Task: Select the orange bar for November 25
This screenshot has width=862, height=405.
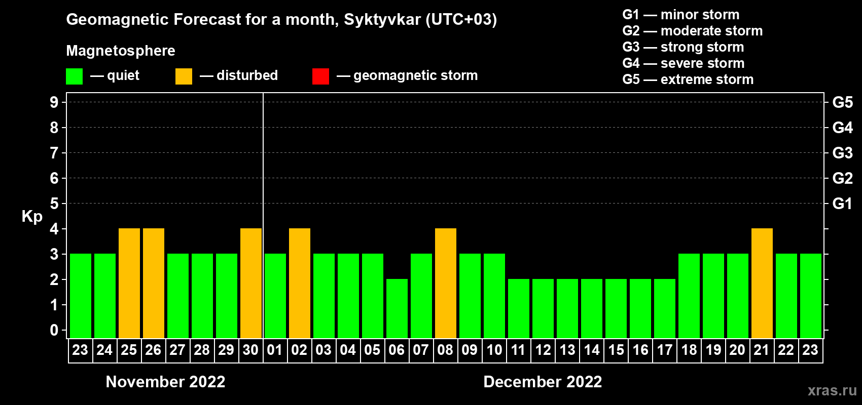Action: point(129,283)
